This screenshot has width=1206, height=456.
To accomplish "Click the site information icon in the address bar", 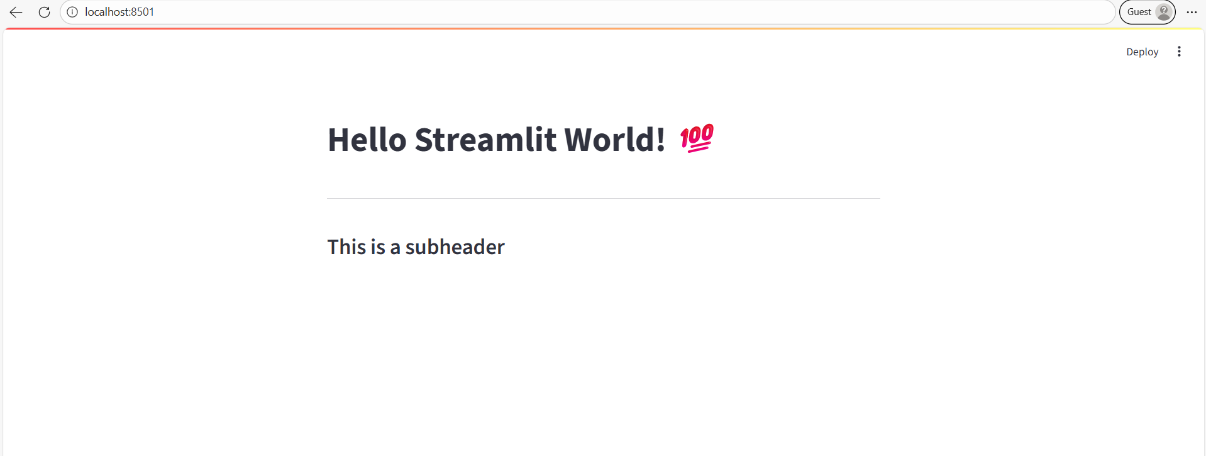I will [72, 11].
